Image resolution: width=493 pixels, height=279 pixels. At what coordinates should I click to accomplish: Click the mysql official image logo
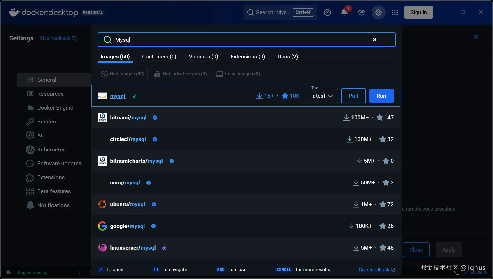pyautogui.click(x=102, y=96)
